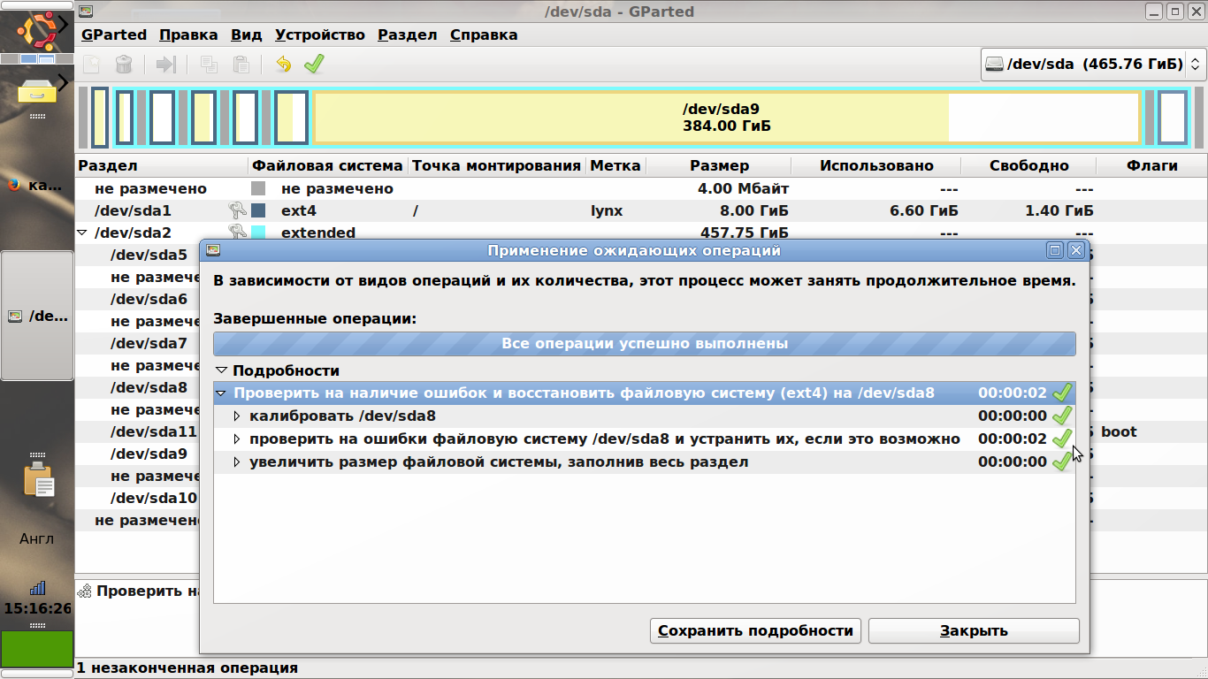The height and width of the screenshot is (679, 1208).
Task: Click the green check on the проверить на ошибки row
Action: (1062, 439)
